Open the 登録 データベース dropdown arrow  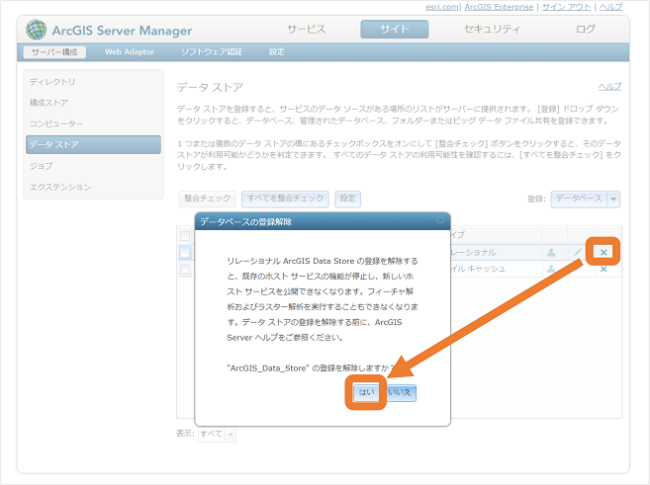pyautogui.click(x=613, y=200)
